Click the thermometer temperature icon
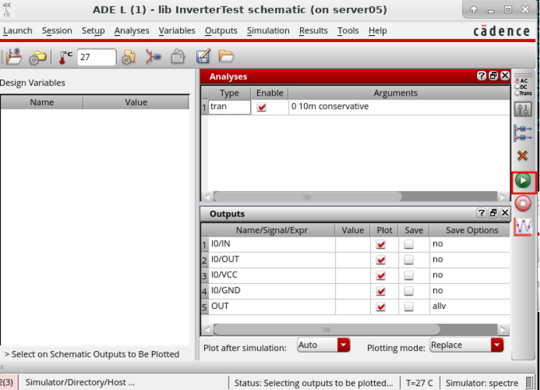540x390 pixels. [x=66, y=57]
